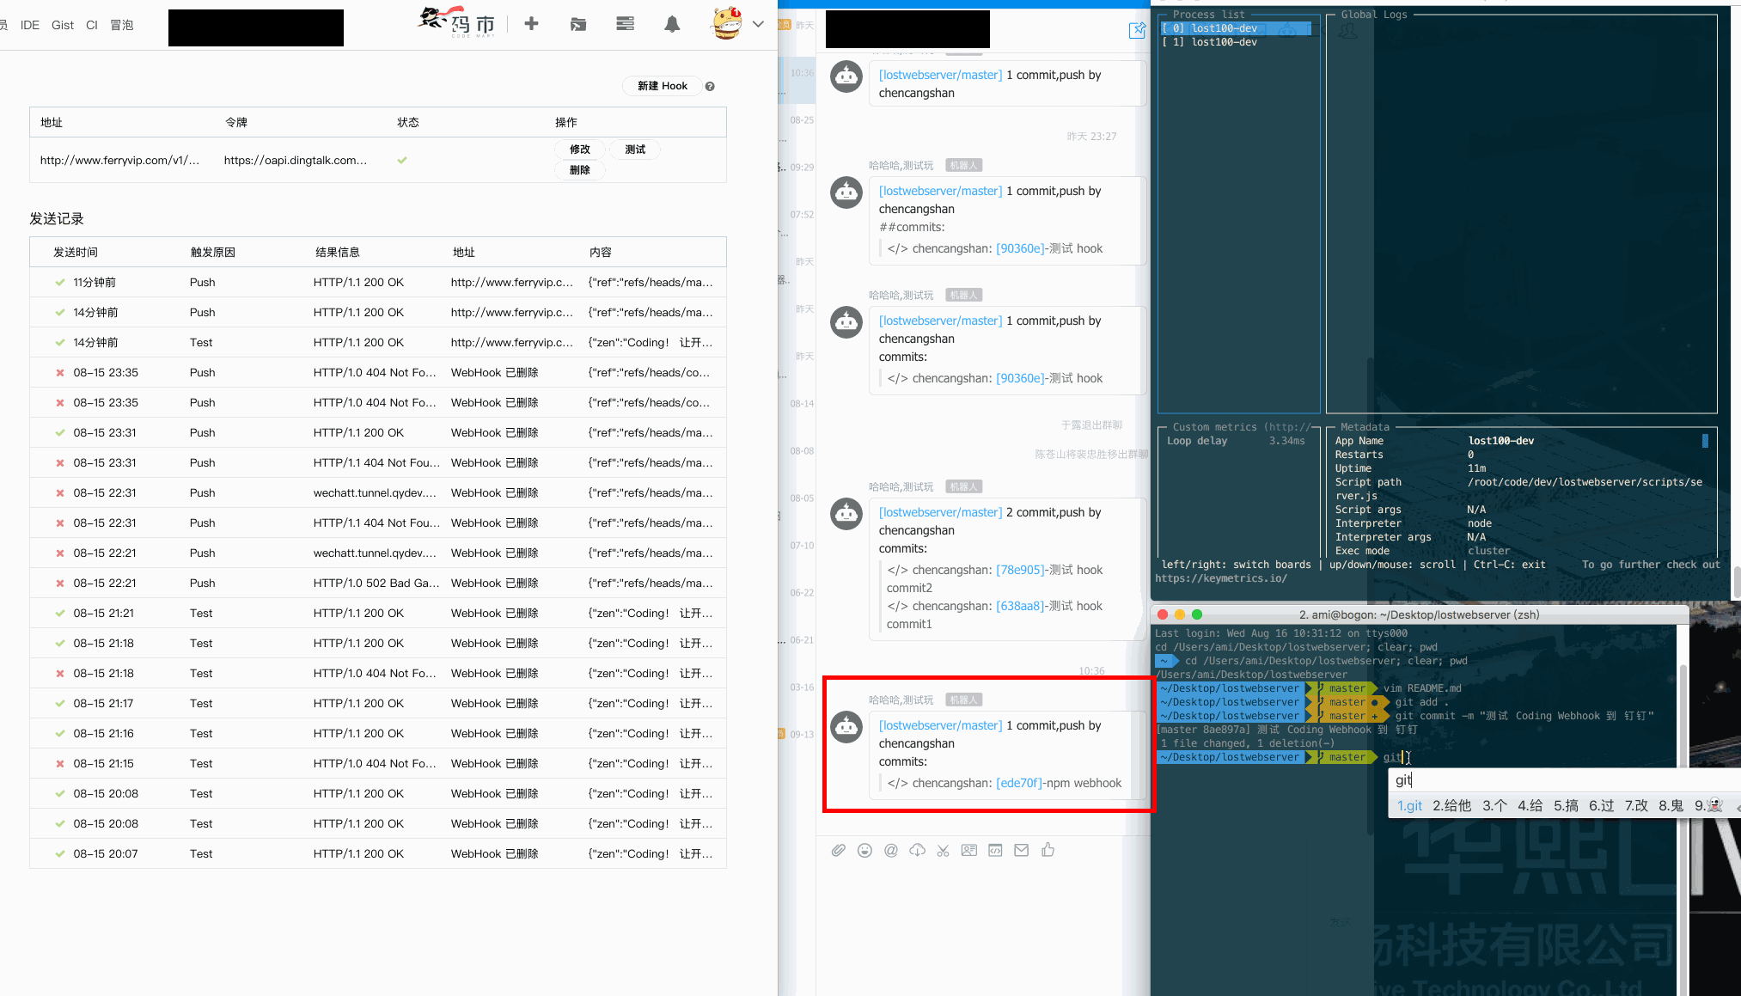Click the @ mention icon

[891, 850]
